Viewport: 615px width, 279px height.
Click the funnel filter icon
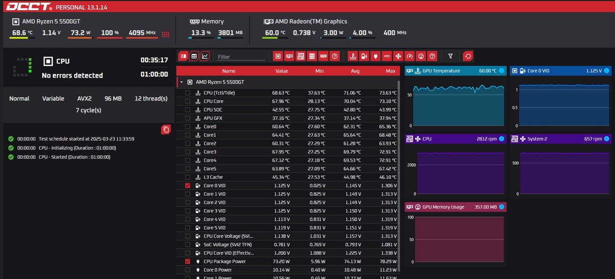[450, 57]
